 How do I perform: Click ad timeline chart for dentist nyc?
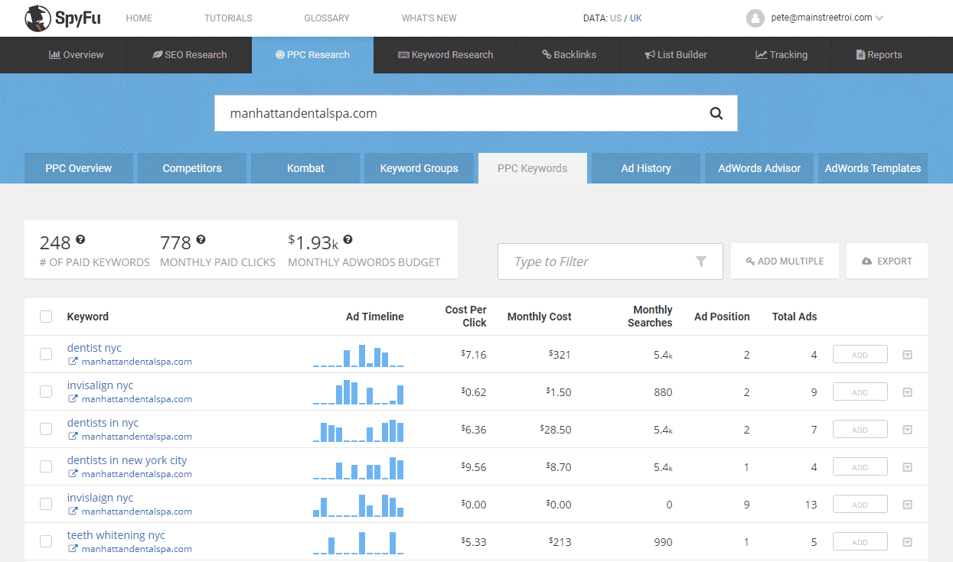pyautogui.click(x=358, y=356)
